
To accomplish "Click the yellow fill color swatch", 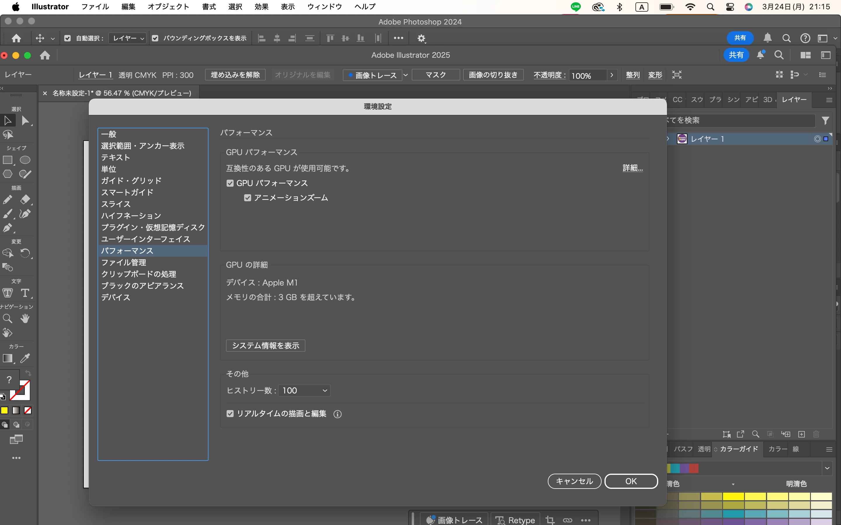I will click(4, 410).
